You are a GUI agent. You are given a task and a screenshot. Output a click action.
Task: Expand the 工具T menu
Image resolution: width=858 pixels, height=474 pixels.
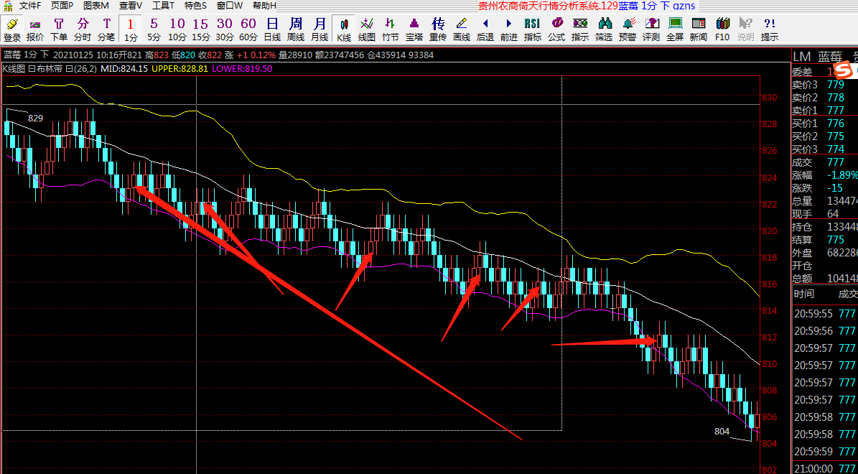[163, 5]
